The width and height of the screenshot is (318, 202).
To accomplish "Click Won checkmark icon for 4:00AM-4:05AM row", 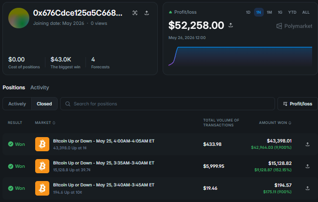I will [11, 144].
